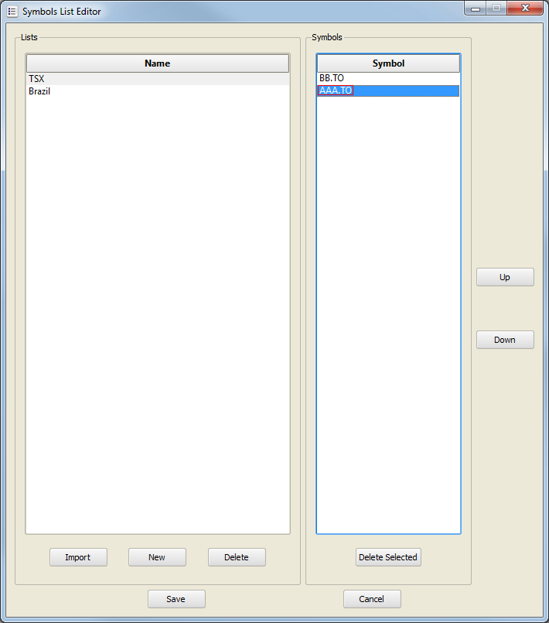The width and height of the screenshot is (549, 623).
Task: Click empty area in Symbols table
Action: click(388, 310)
